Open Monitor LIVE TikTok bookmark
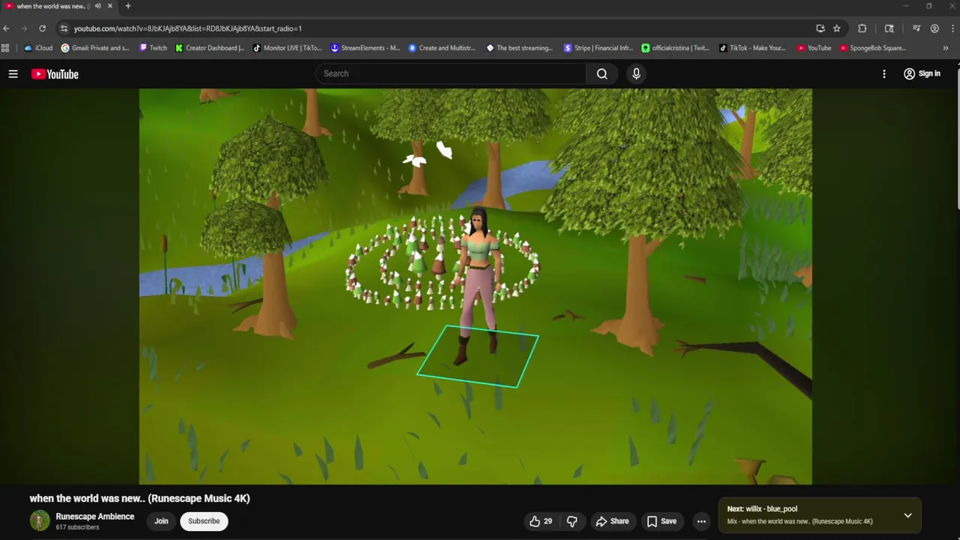The height and width of the screenshot is (540, 960). point(287,48)
